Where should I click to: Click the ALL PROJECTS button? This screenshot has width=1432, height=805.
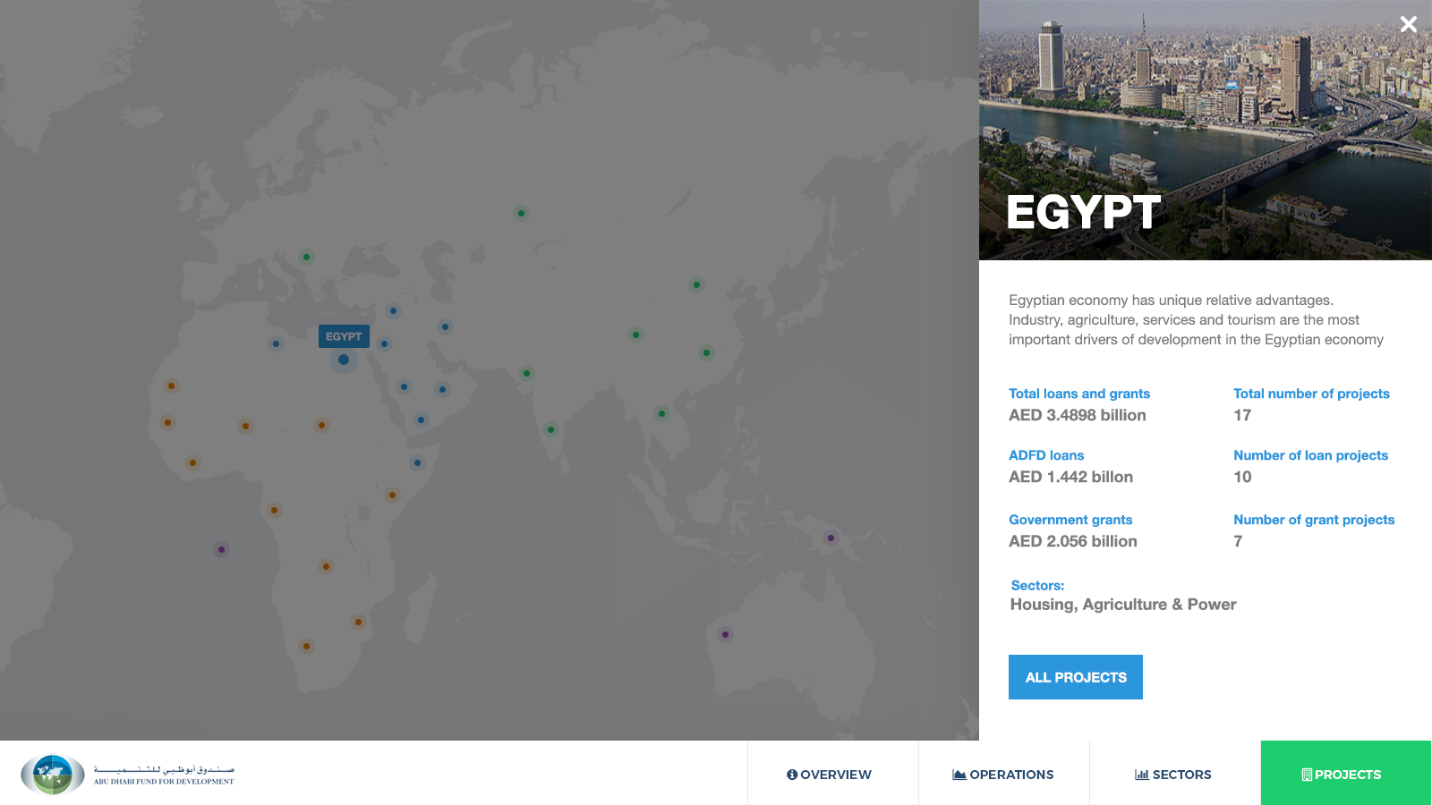click(x=1075, y=677)
